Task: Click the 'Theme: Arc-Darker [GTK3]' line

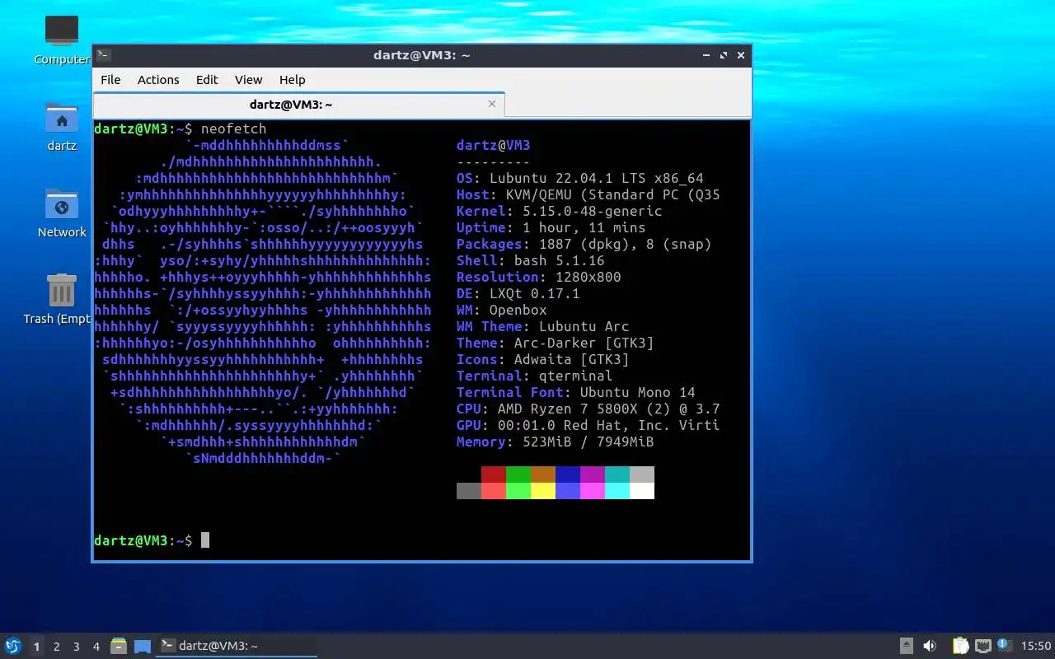Action: coord(556,343)
